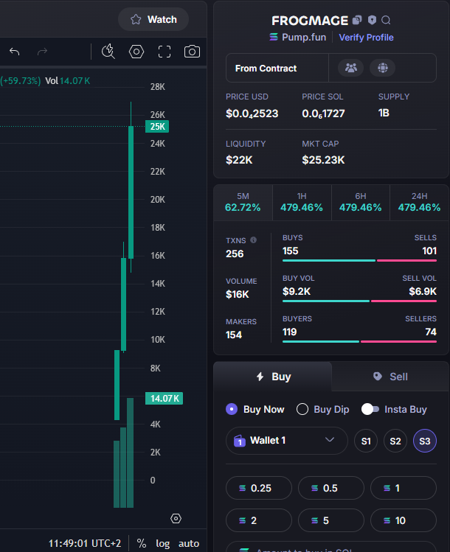The width and height of the screenshot is (450, 552).
Task: Open the Wallet 1 dropdown
Action: [286, 441]
